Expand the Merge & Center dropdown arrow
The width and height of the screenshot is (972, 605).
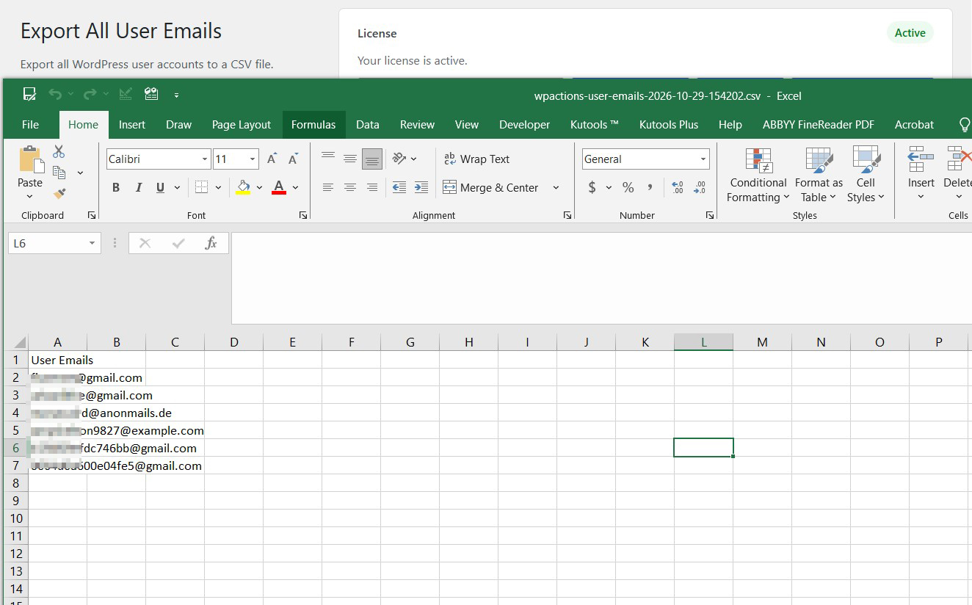pyautogui.click(x=556, y=188)
